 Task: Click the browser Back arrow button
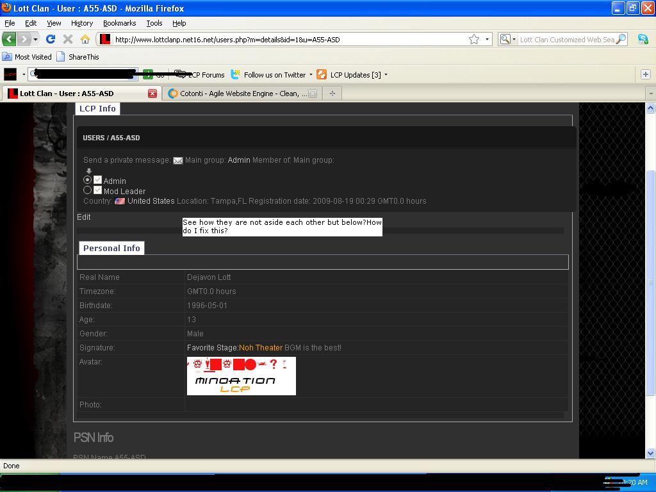[x=10, y=39]
